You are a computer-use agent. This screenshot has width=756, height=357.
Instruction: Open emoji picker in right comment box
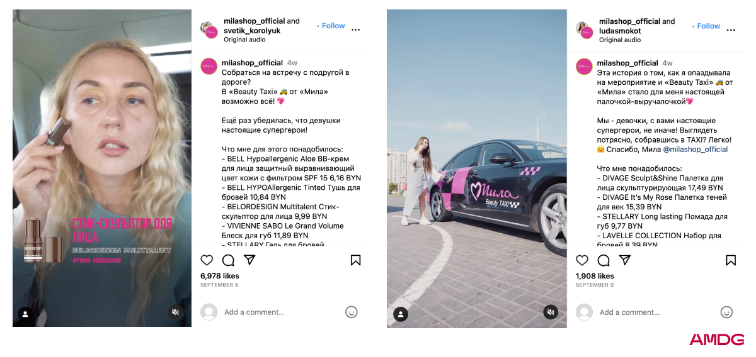click(x=727, y=312)
